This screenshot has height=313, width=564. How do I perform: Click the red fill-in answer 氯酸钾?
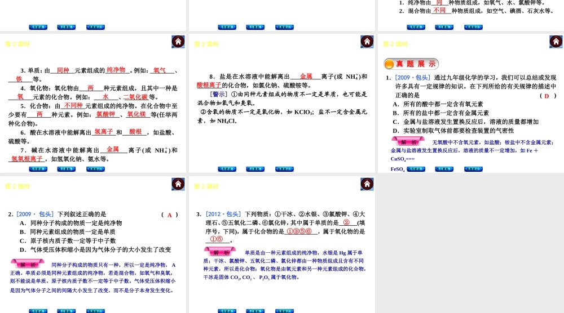tap(106, 114)
